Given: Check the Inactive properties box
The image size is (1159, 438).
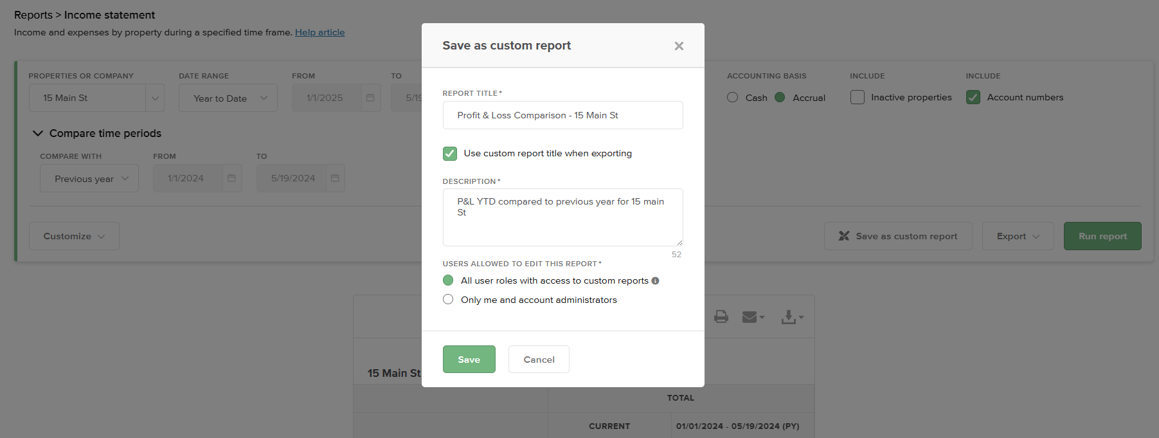Looking at the screenshot, I should point(858,97).
